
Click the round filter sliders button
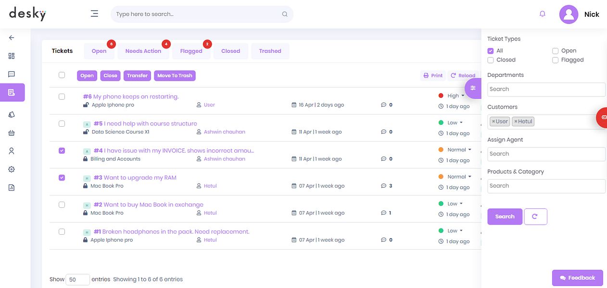coord(473,88)
